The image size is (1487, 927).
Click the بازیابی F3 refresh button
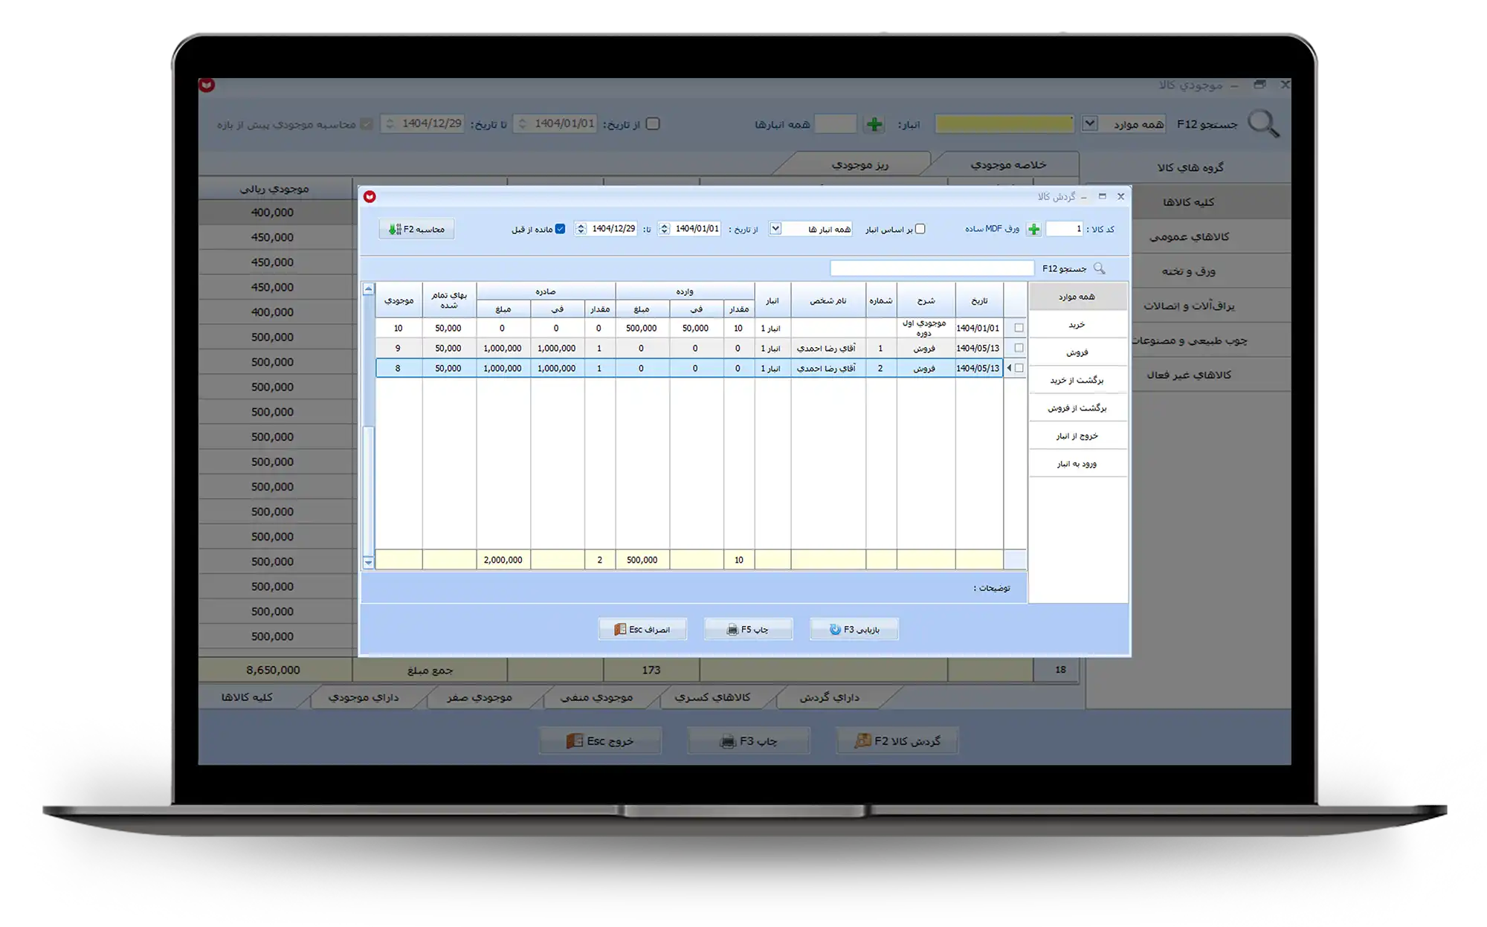click(854, 630)
